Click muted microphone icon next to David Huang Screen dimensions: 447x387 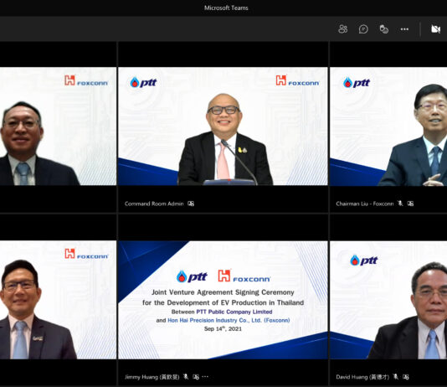tap(396, 377)
